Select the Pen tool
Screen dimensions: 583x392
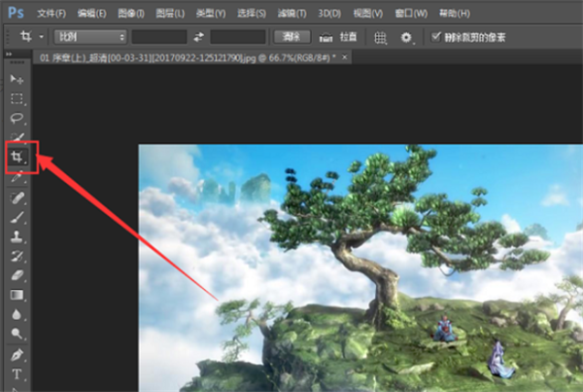point(17,354)
